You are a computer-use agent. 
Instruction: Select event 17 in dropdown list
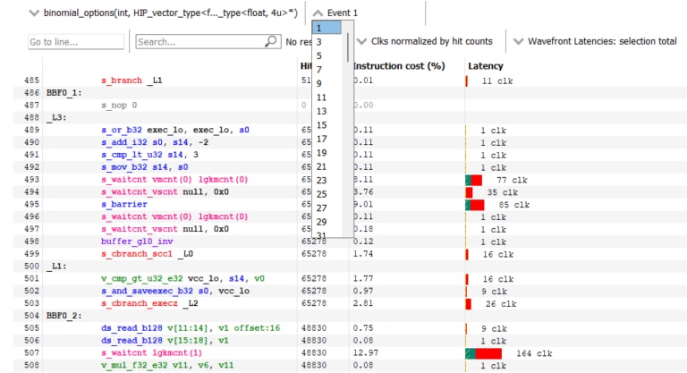point(327,139)
